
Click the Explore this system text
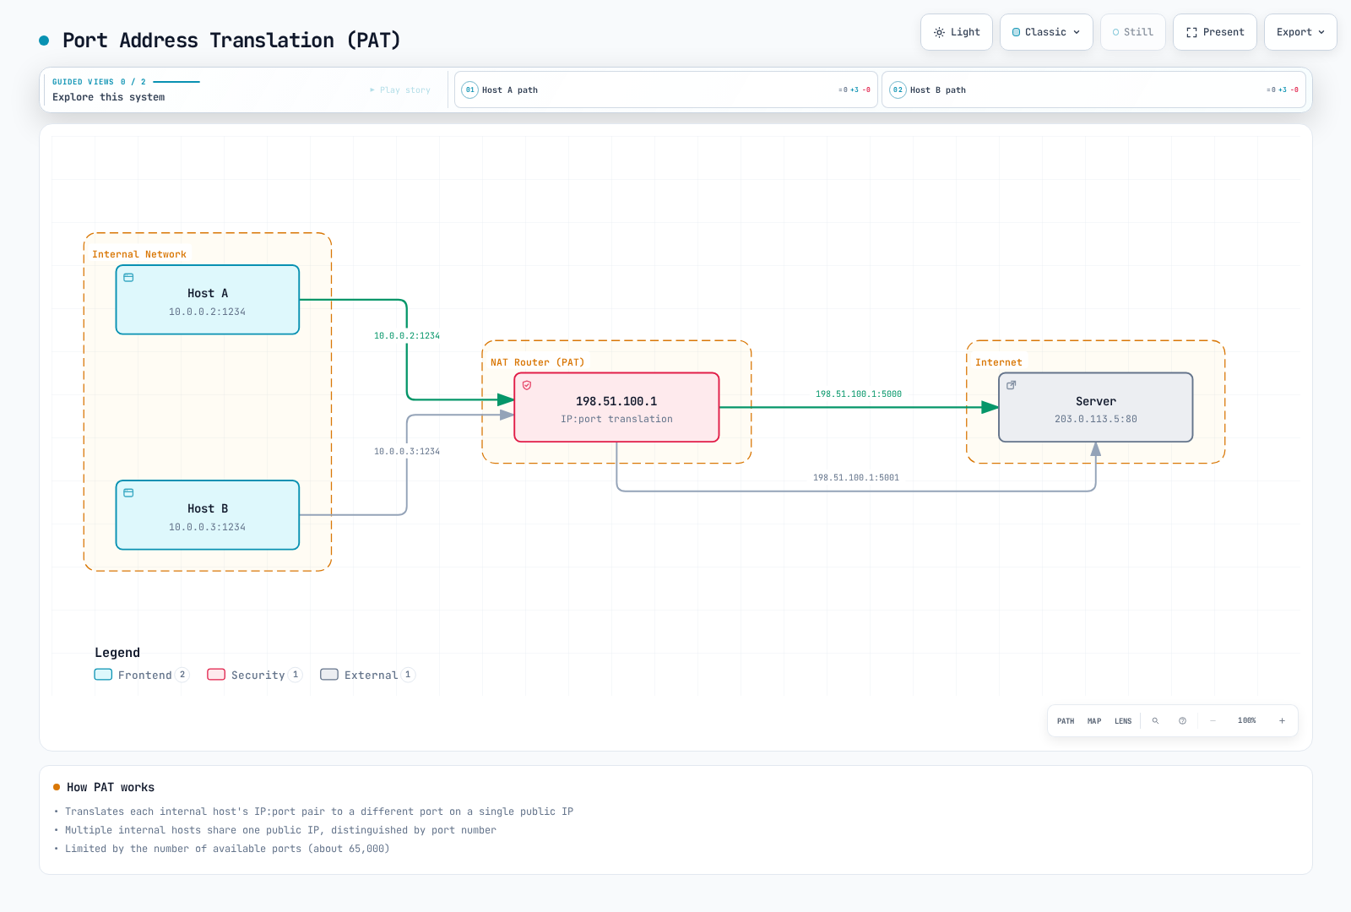pos(109,97)
